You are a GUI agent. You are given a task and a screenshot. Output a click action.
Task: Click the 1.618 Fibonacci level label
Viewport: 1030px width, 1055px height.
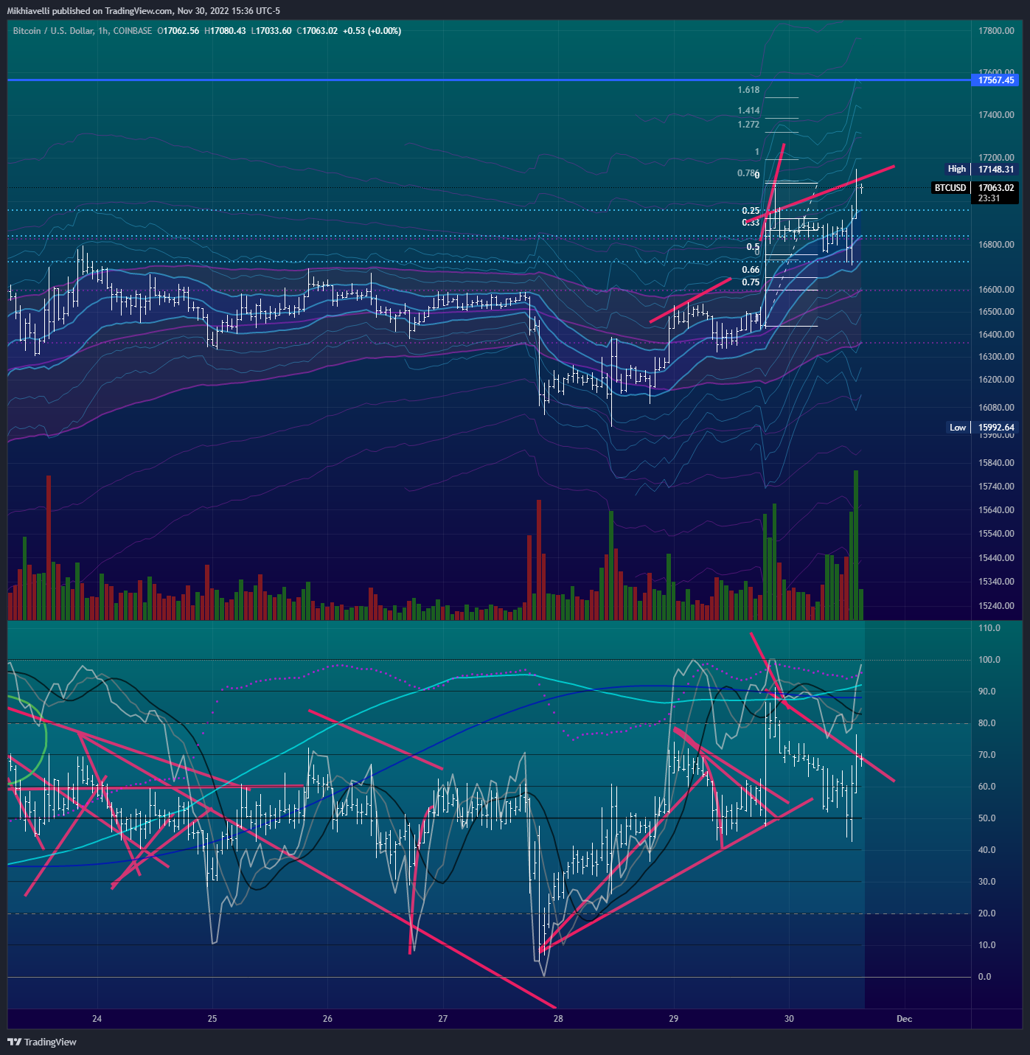click(748, 90)
